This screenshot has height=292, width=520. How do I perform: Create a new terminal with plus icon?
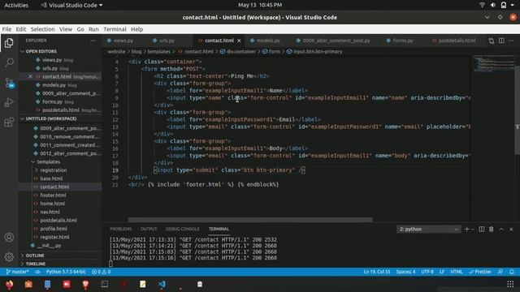pyautogui.click(x=466, y=229)
